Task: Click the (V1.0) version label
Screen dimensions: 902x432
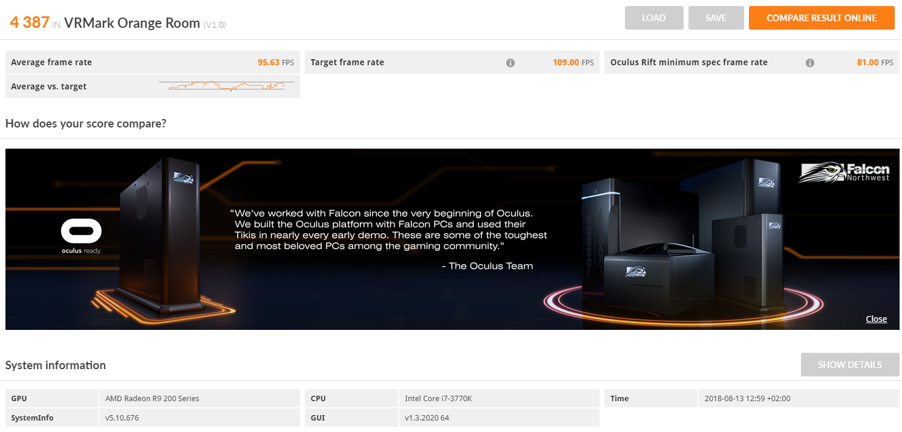Action: pyautogui.click(x=215, y=25)
